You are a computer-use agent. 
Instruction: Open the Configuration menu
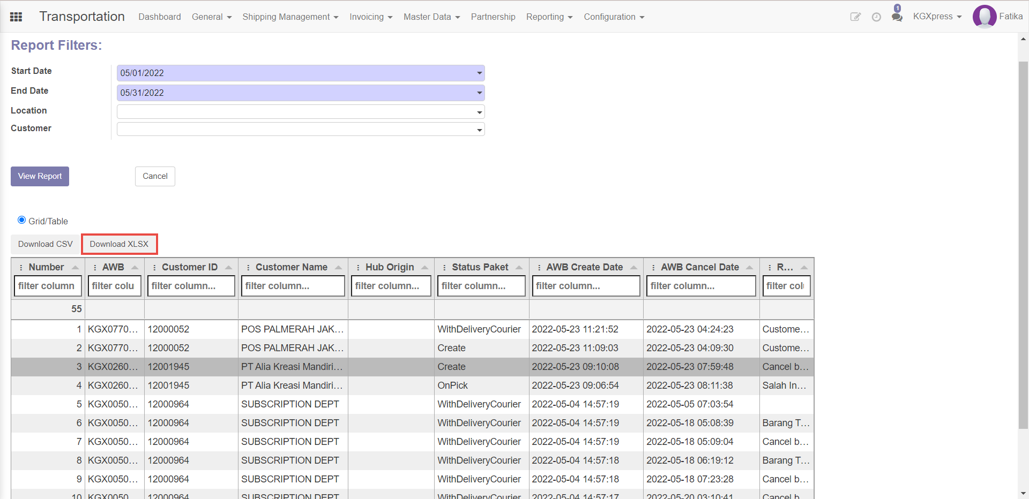click(614, 17)
